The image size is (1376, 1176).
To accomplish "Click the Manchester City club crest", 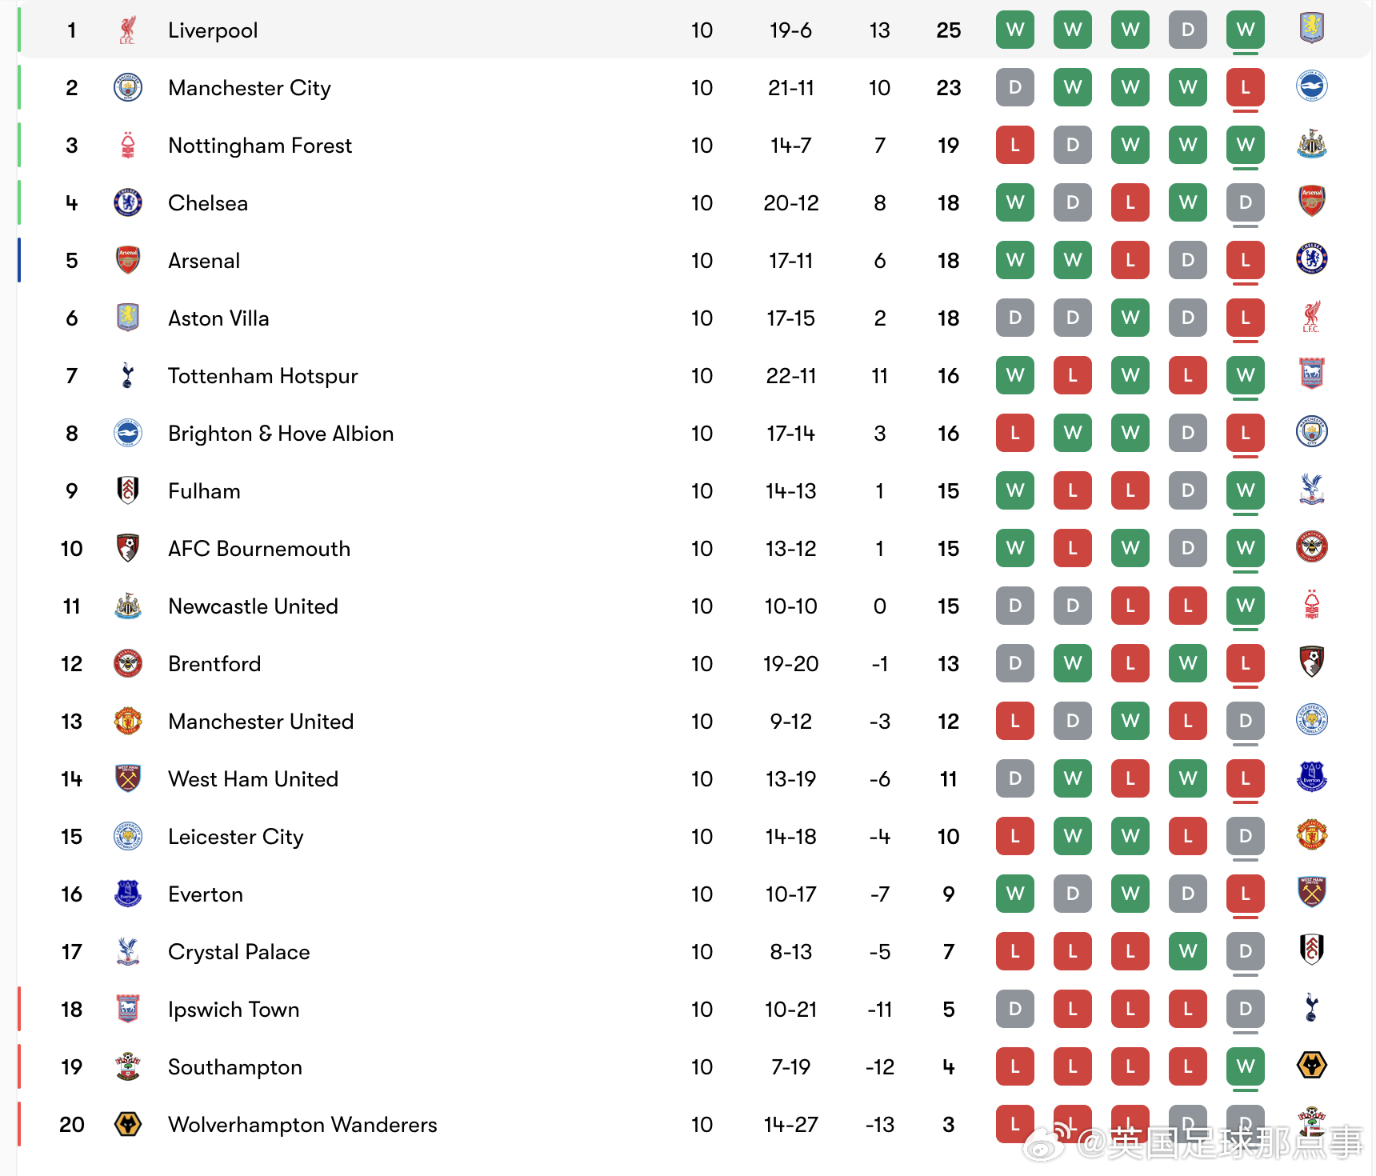I will 128,87.
